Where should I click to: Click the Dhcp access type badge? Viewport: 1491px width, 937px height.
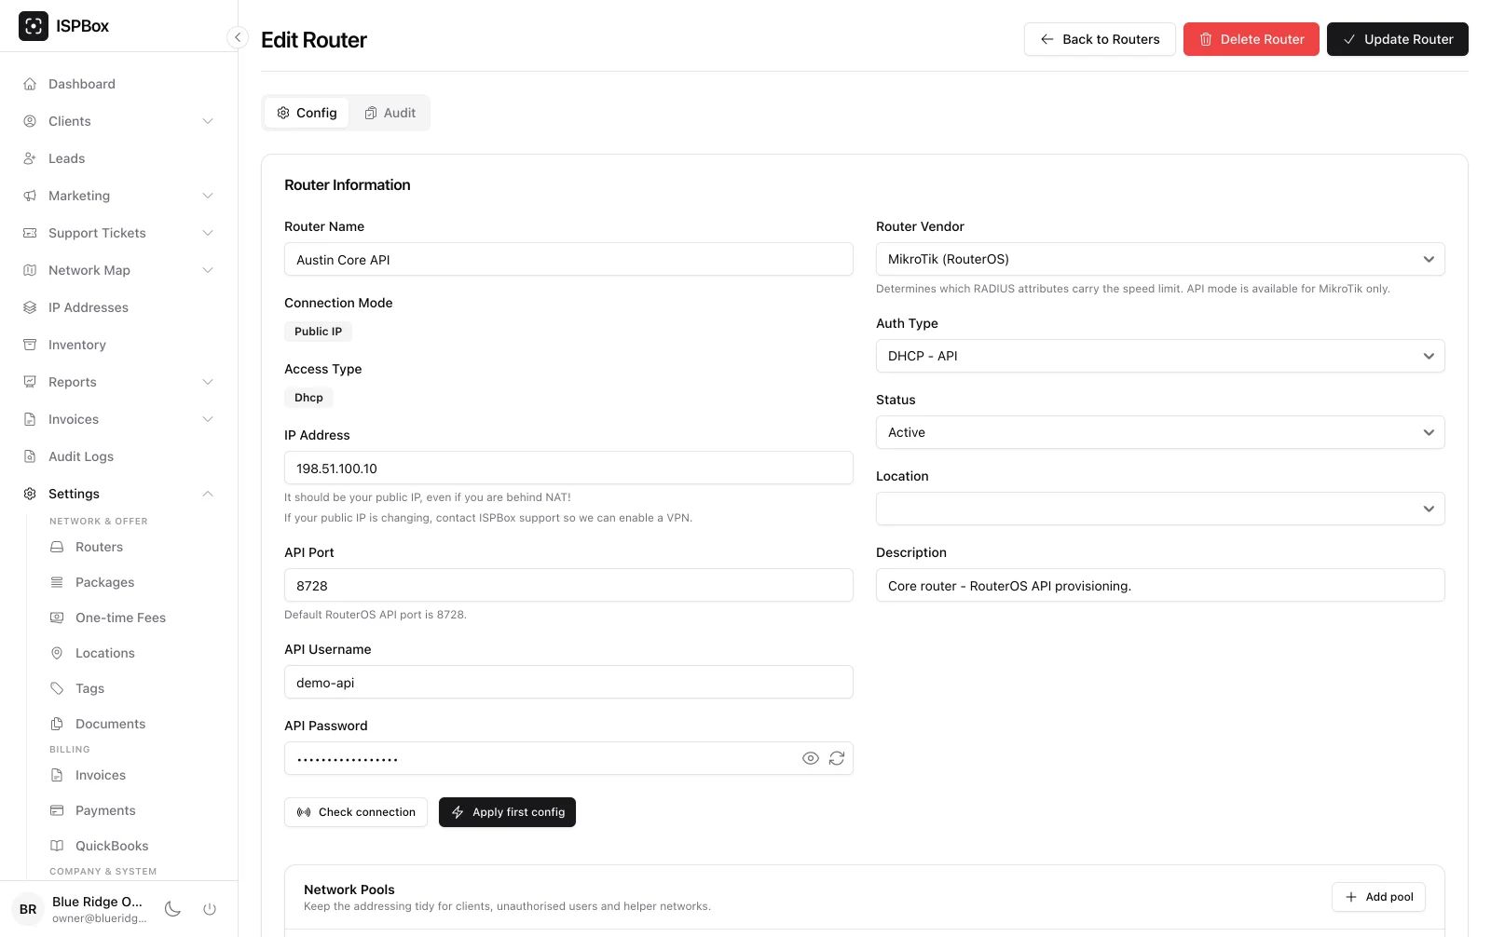tap(308, 398)
